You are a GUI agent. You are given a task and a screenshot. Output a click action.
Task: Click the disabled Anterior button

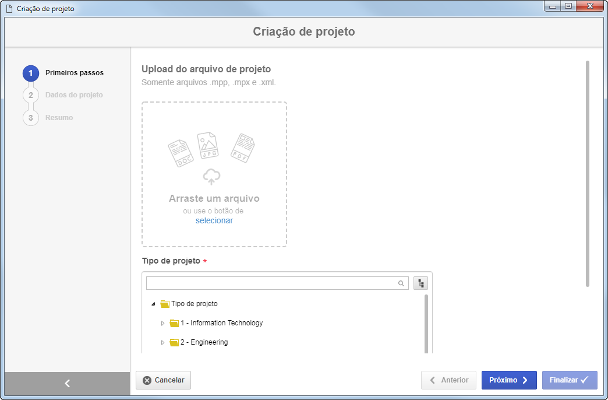tap(448, 380)
